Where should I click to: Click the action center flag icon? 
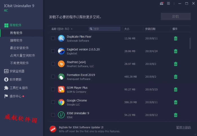pyautogui.click(x=6, y=96)
